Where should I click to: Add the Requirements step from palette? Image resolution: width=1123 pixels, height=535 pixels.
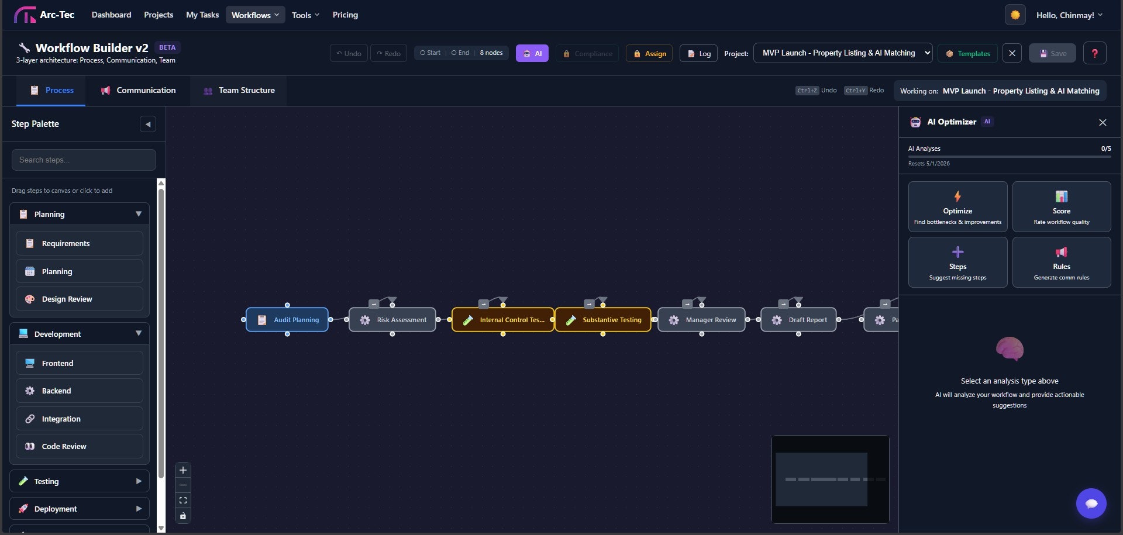80,243
